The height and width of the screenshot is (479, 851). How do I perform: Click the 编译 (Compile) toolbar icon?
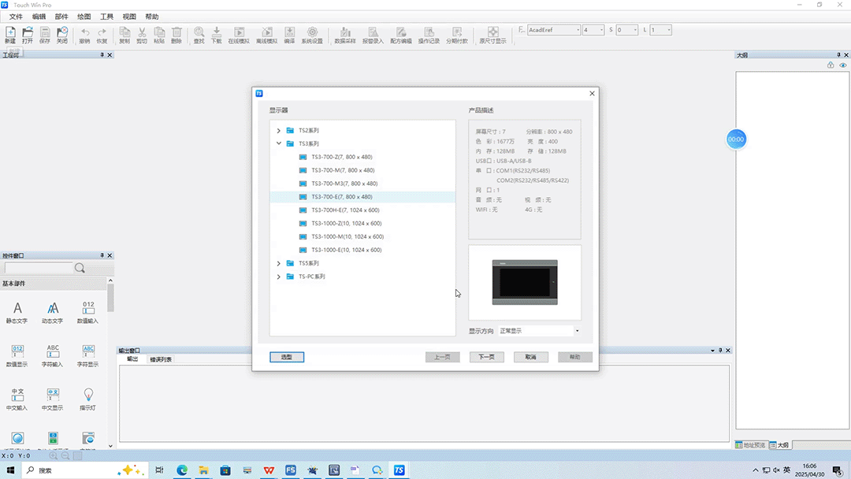click(x=289, y=35)
